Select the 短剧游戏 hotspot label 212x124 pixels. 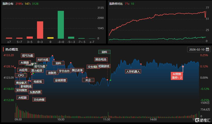tap(104, 66)
